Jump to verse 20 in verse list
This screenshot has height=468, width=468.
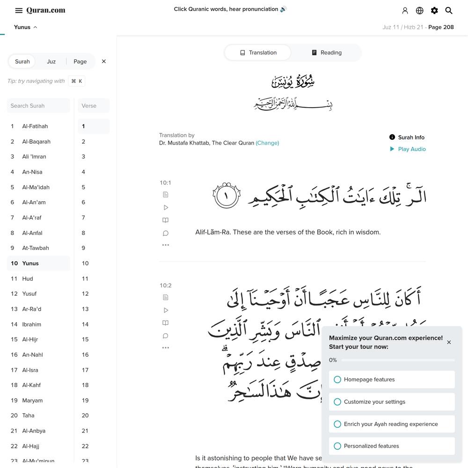point(94,416)
